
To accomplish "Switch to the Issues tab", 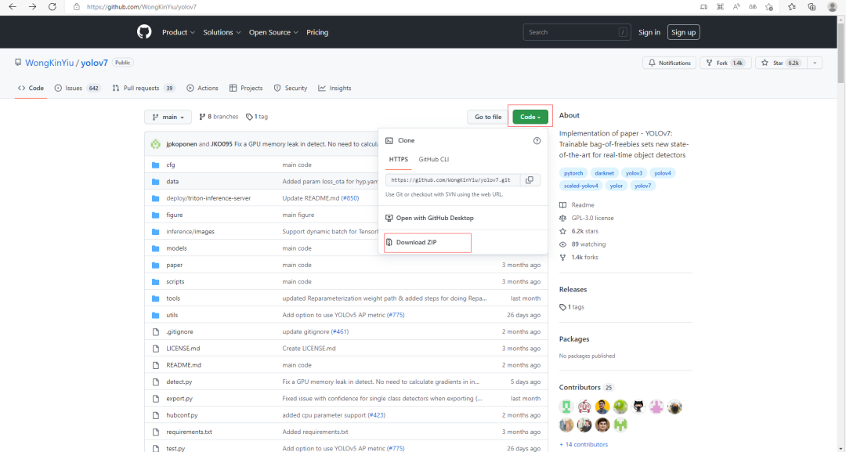I will (78, 89).
